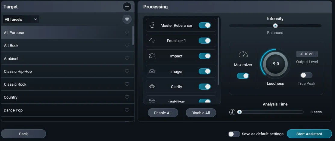Screen dimensions: 335x141
Task: Turn off the Clarity module switch
Action: (205, 87)
